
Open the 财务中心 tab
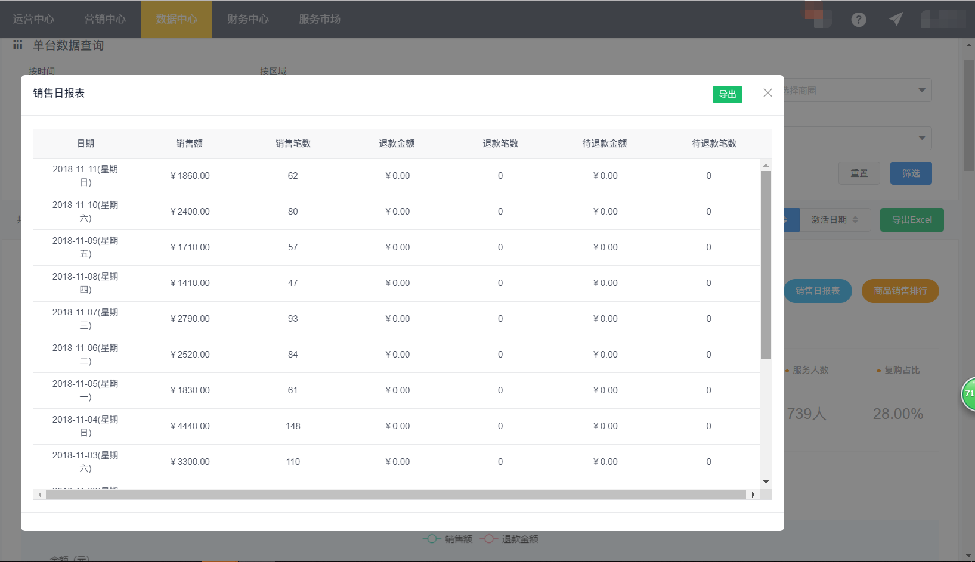[248, 19]
